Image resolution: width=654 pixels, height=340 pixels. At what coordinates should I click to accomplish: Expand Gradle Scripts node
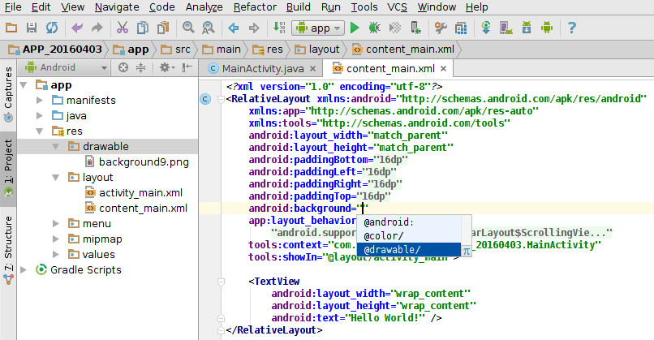[x=24, y=270]
